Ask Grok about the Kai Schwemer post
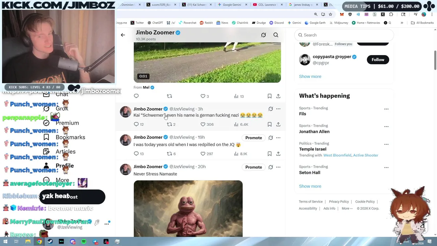 (271, 109)
